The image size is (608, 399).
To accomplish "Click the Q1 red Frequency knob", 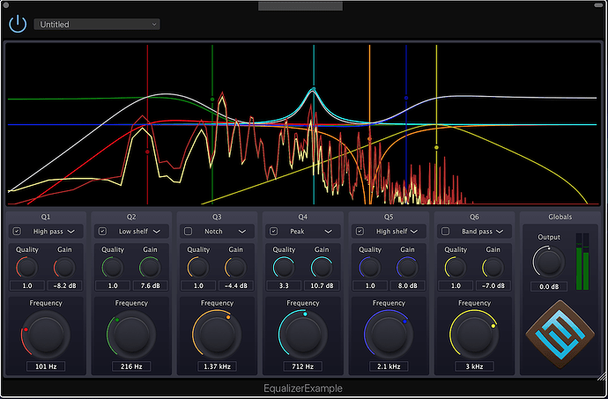I will tap(45, 333).
